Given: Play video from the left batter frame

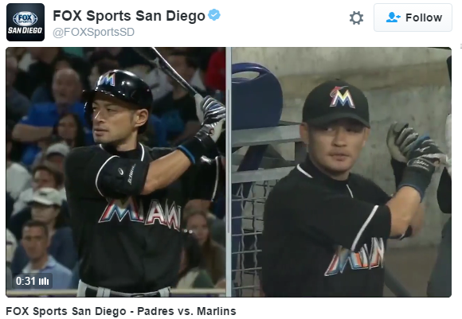Looking at the screenshot, I should (x=115, y=172).
